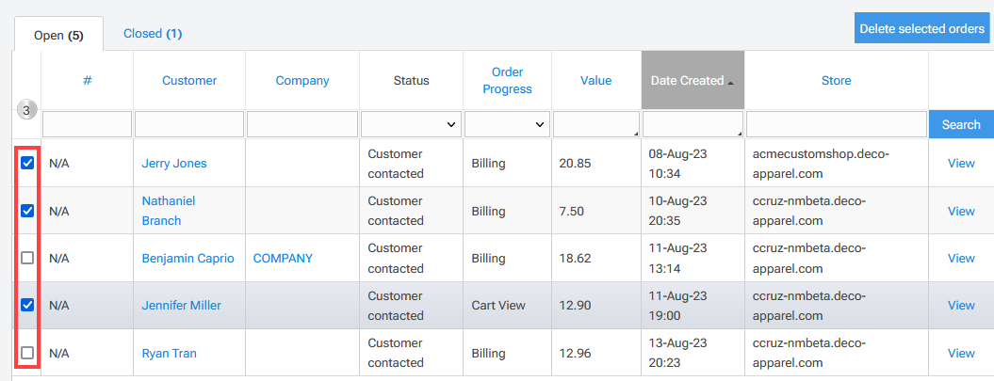Image resolution: width=994 pixels, height=381 pixels.
Task: Open customer Jennifer Miller link
Action: [x=181, y=305]
